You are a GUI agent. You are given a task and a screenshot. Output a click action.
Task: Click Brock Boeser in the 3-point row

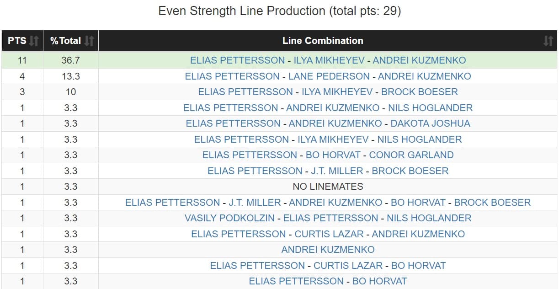pyautogui.click(x=419, y=92)
